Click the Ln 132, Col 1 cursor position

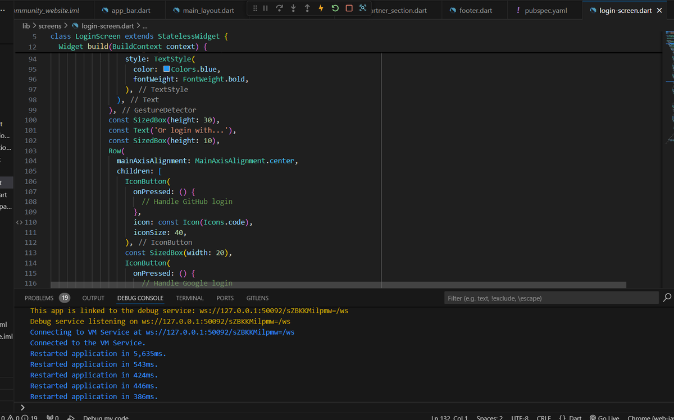[x=450, y=418]
